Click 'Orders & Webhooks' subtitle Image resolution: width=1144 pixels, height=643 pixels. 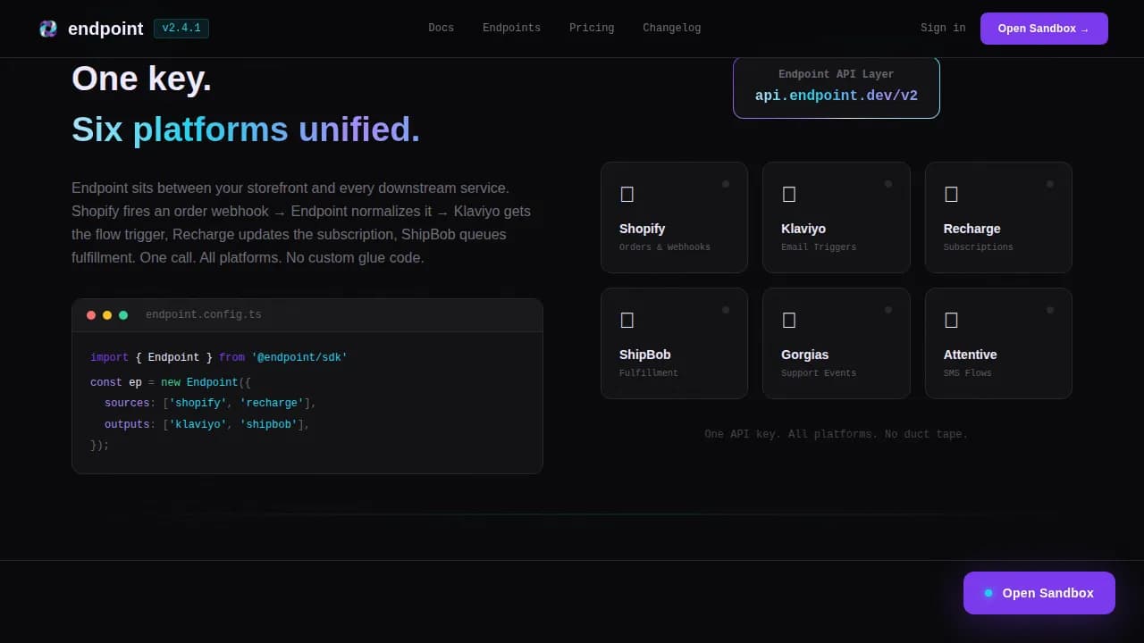665,247
